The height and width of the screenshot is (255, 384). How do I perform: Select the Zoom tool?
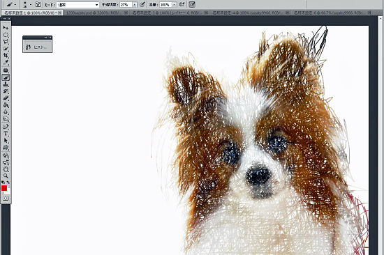(6, 176)
